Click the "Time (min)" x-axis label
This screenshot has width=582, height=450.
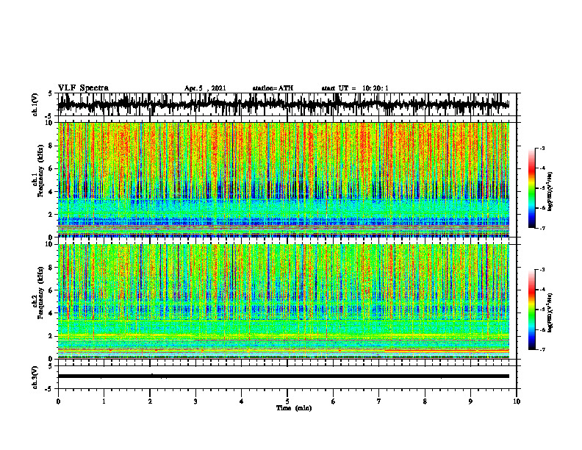coord(294,408)
